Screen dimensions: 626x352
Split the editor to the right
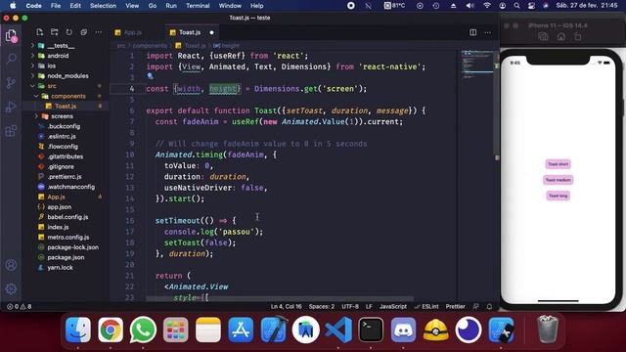[x=472, y=32]
